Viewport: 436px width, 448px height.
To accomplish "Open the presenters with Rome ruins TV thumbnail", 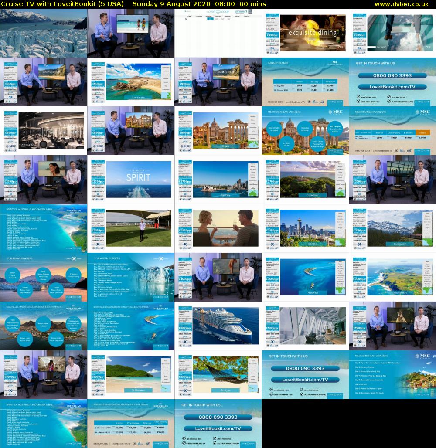I will (131, 131).
